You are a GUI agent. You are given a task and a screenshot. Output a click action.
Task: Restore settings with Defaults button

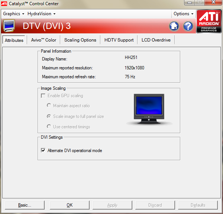[x=198, y=205]
